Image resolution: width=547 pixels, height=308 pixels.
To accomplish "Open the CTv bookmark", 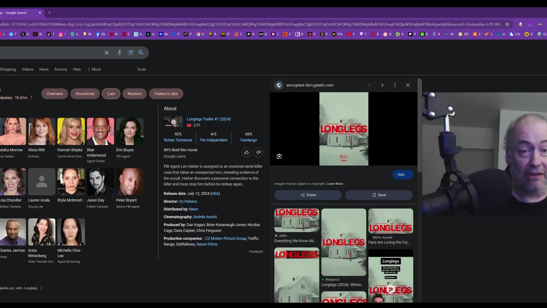I will [516, 34].
